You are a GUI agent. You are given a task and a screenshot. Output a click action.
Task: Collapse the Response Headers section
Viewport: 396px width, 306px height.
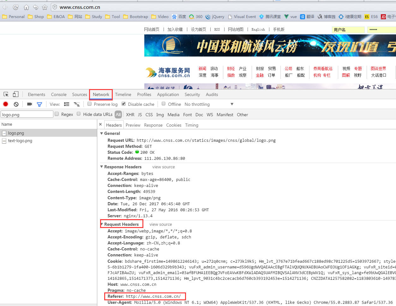pos(102,167)
